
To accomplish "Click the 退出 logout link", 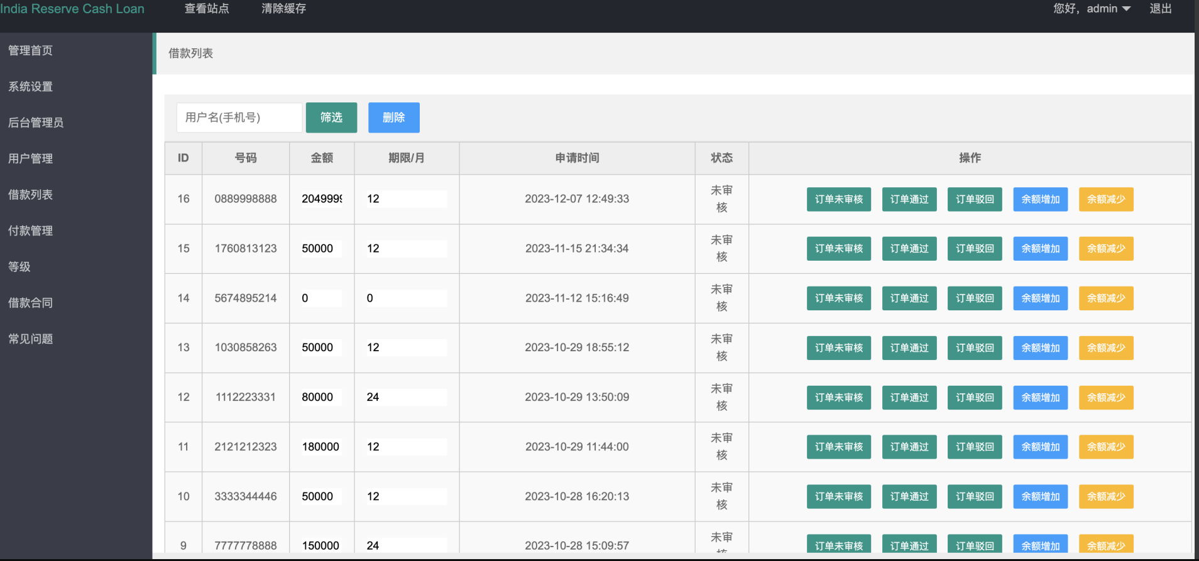I will pos(1160,9).
